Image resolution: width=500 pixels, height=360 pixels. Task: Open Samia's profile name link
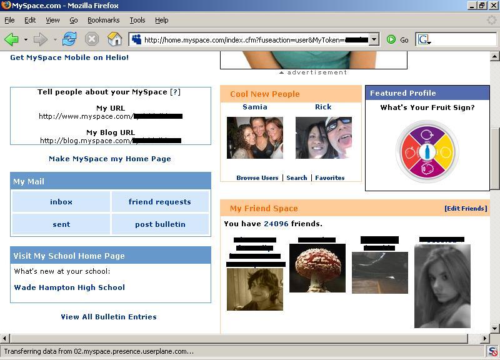[x=255, y=107]
